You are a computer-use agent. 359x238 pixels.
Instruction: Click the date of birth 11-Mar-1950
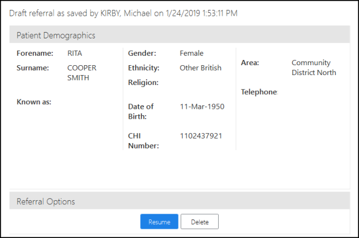[202, 106]
